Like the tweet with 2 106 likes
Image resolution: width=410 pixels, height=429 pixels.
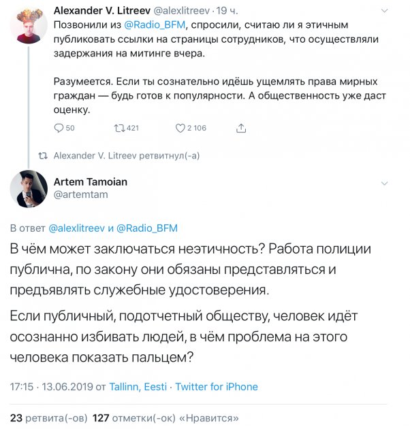coord(180,128)
